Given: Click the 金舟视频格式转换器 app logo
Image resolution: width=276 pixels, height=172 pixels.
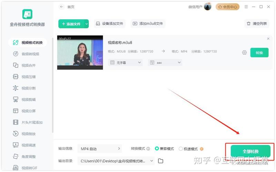Looking at the screenshot, I should (x=27, y=14).
